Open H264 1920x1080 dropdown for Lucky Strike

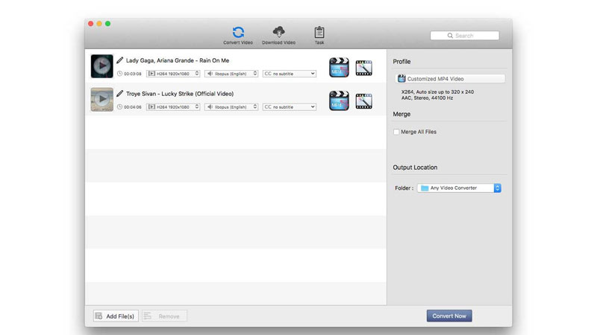pyautogui.click(x=173, y=107)
